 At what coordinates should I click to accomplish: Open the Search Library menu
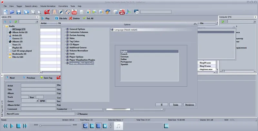click(x=31, y=6)
